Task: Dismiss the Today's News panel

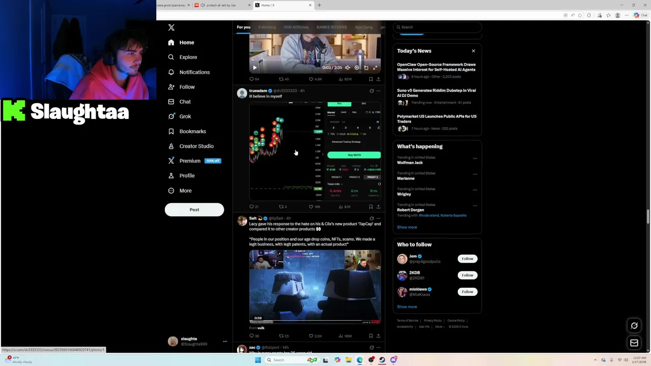Action: point(474,51)
